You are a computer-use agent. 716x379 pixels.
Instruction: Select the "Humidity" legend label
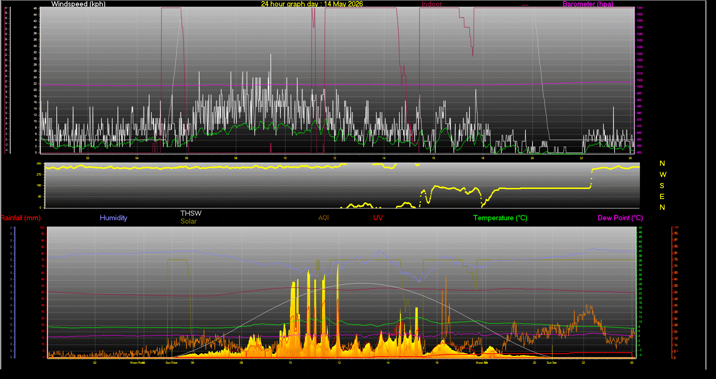tap(113, 218)
